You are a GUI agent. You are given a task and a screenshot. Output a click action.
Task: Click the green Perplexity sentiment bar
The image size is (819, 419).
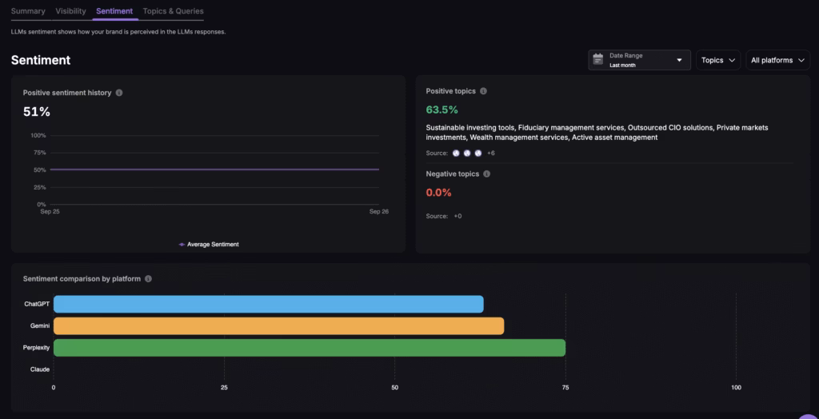tap(309, 348)
